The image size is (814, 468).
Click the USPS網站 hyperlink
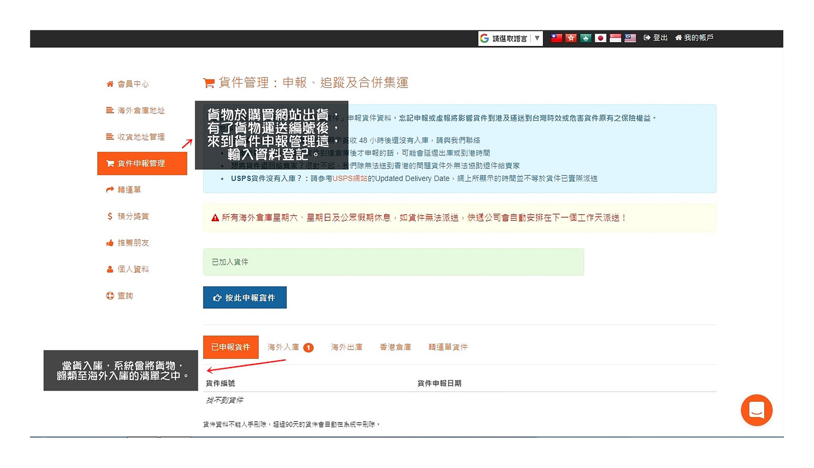pyautogui.click(x=350, y=179)
